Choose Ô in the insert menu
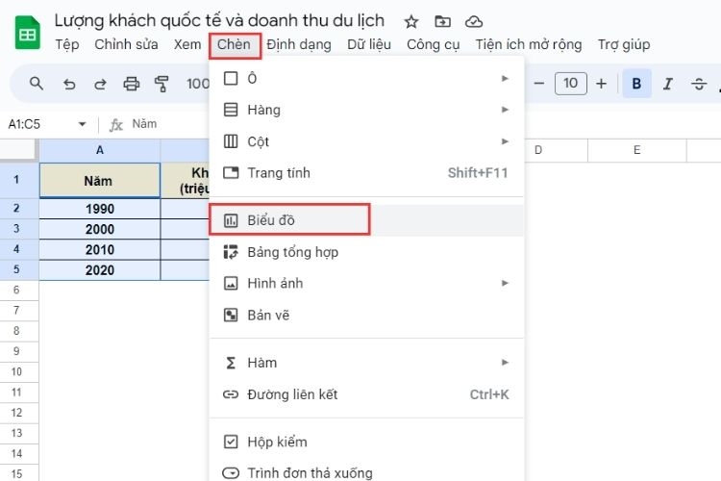 [366, 78]
